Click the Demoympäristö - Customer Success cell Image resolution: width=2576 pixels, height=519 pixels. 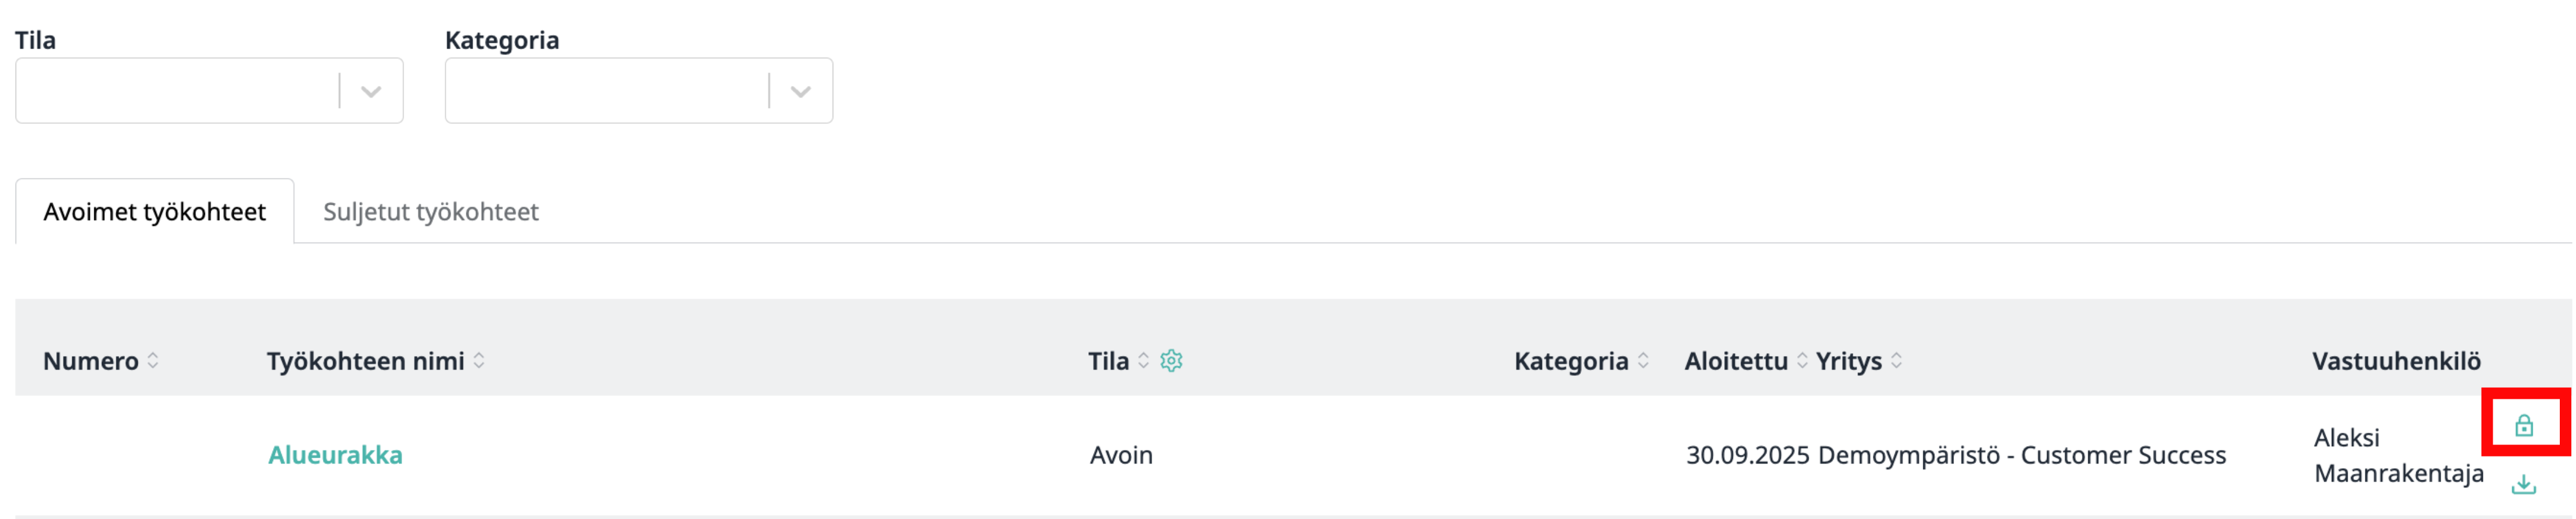2022,455
